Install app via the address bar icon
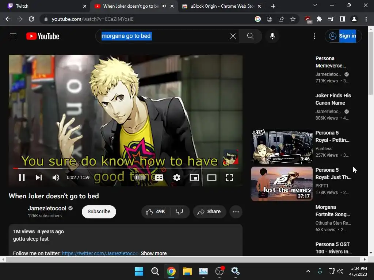Screen dimensions: 374x280 click(x=269, y=19)
